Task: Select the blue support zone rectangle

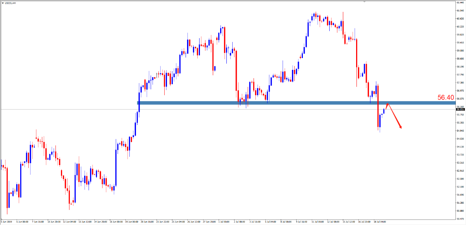Action: click(x=257, y=103)
